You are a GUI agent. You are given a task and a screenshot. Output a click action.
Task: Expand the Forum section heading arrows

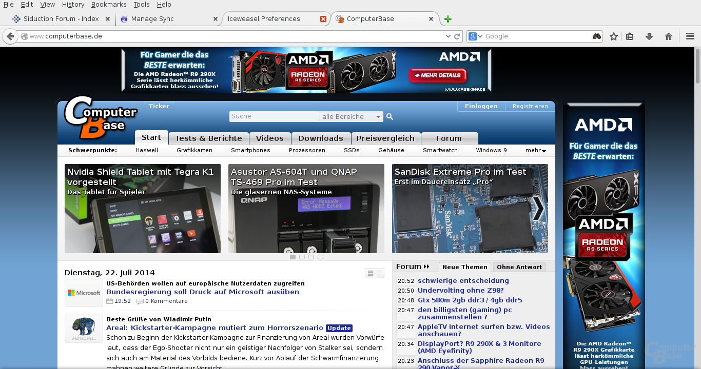[x=426, y=267]
